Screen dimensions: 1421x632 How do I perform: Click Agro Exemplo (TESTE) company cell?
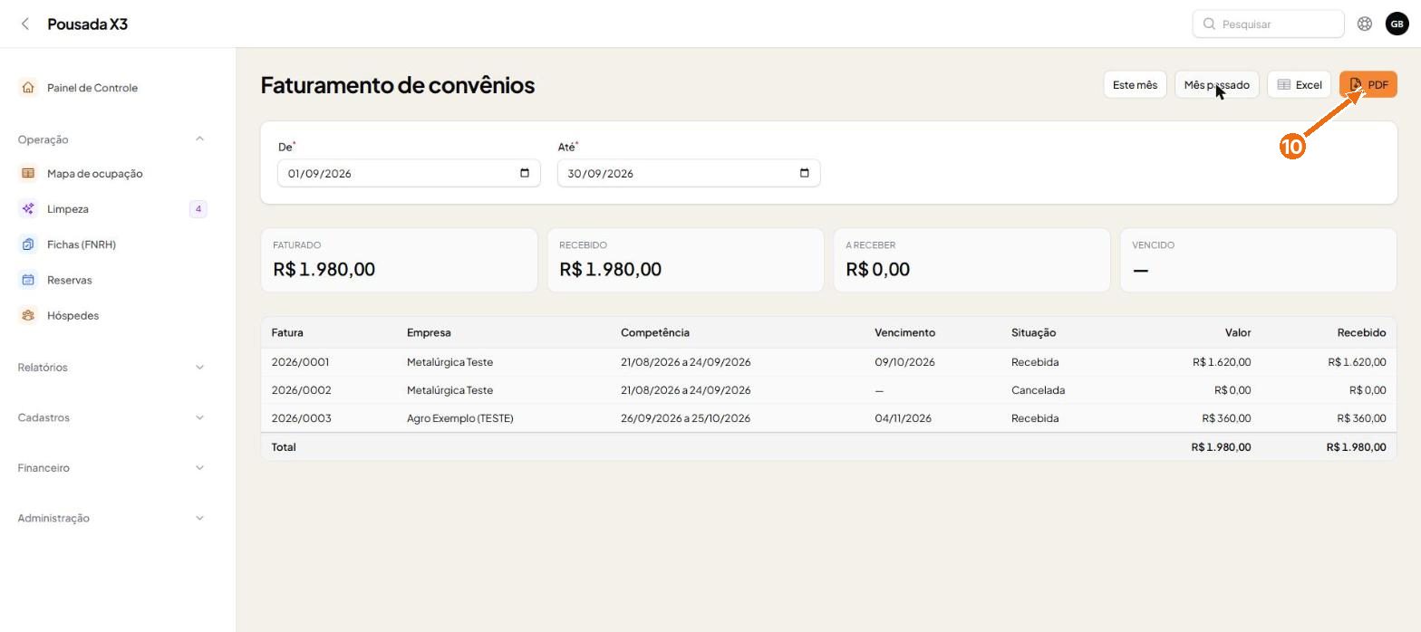pos(459,418)
